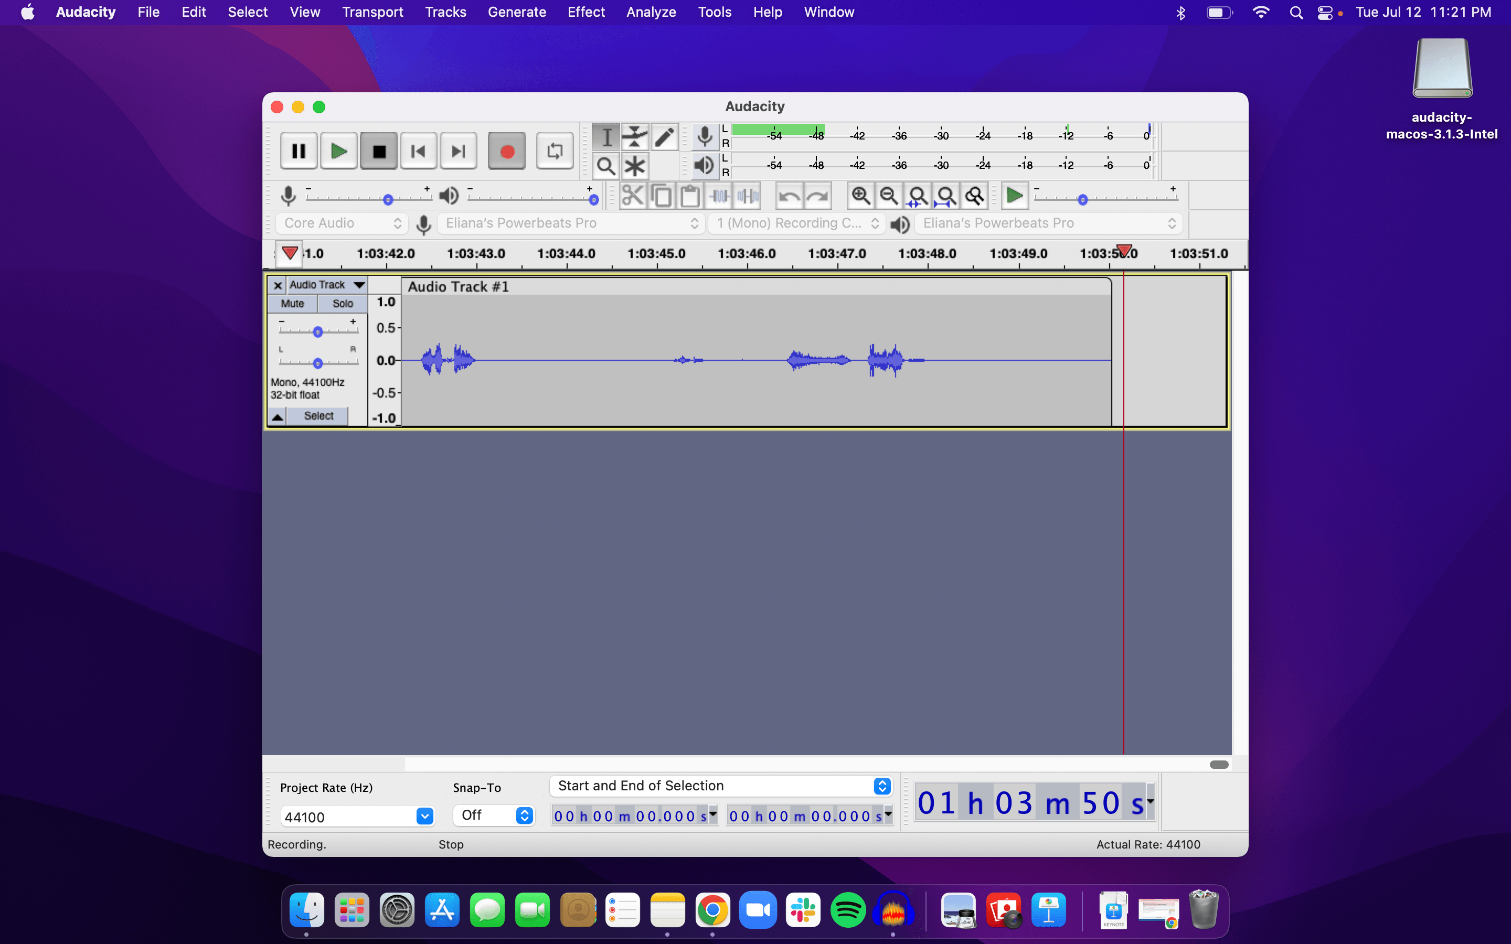Skip to end of track
The image size is (1511, 944).
tap(459, 151)
